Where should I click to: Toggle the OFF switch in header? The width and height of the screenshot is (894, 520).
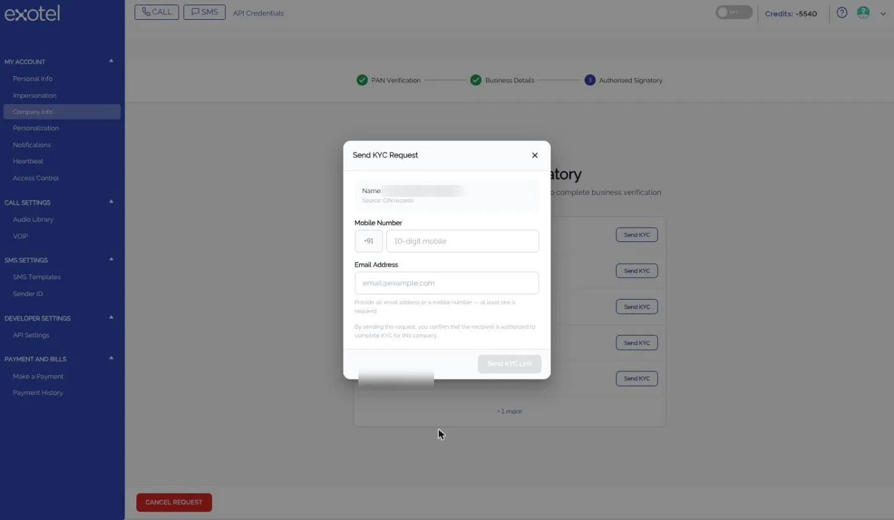[x=734, y=12]
